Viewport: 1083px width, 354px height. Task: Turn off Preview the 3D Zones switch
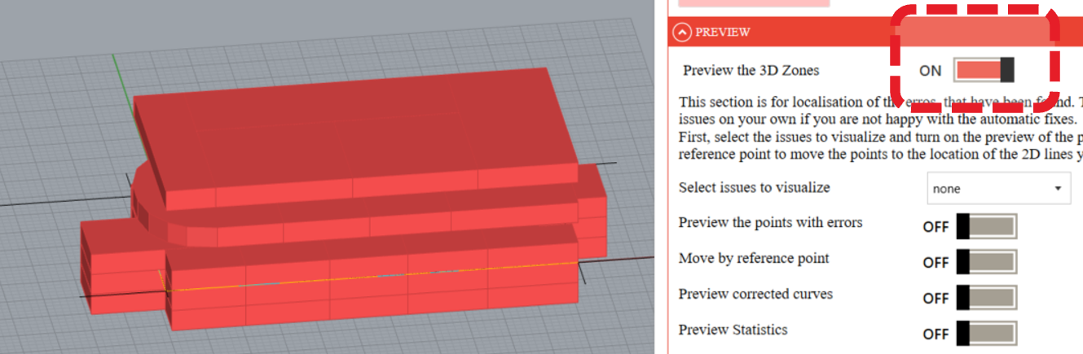point(984,70)
